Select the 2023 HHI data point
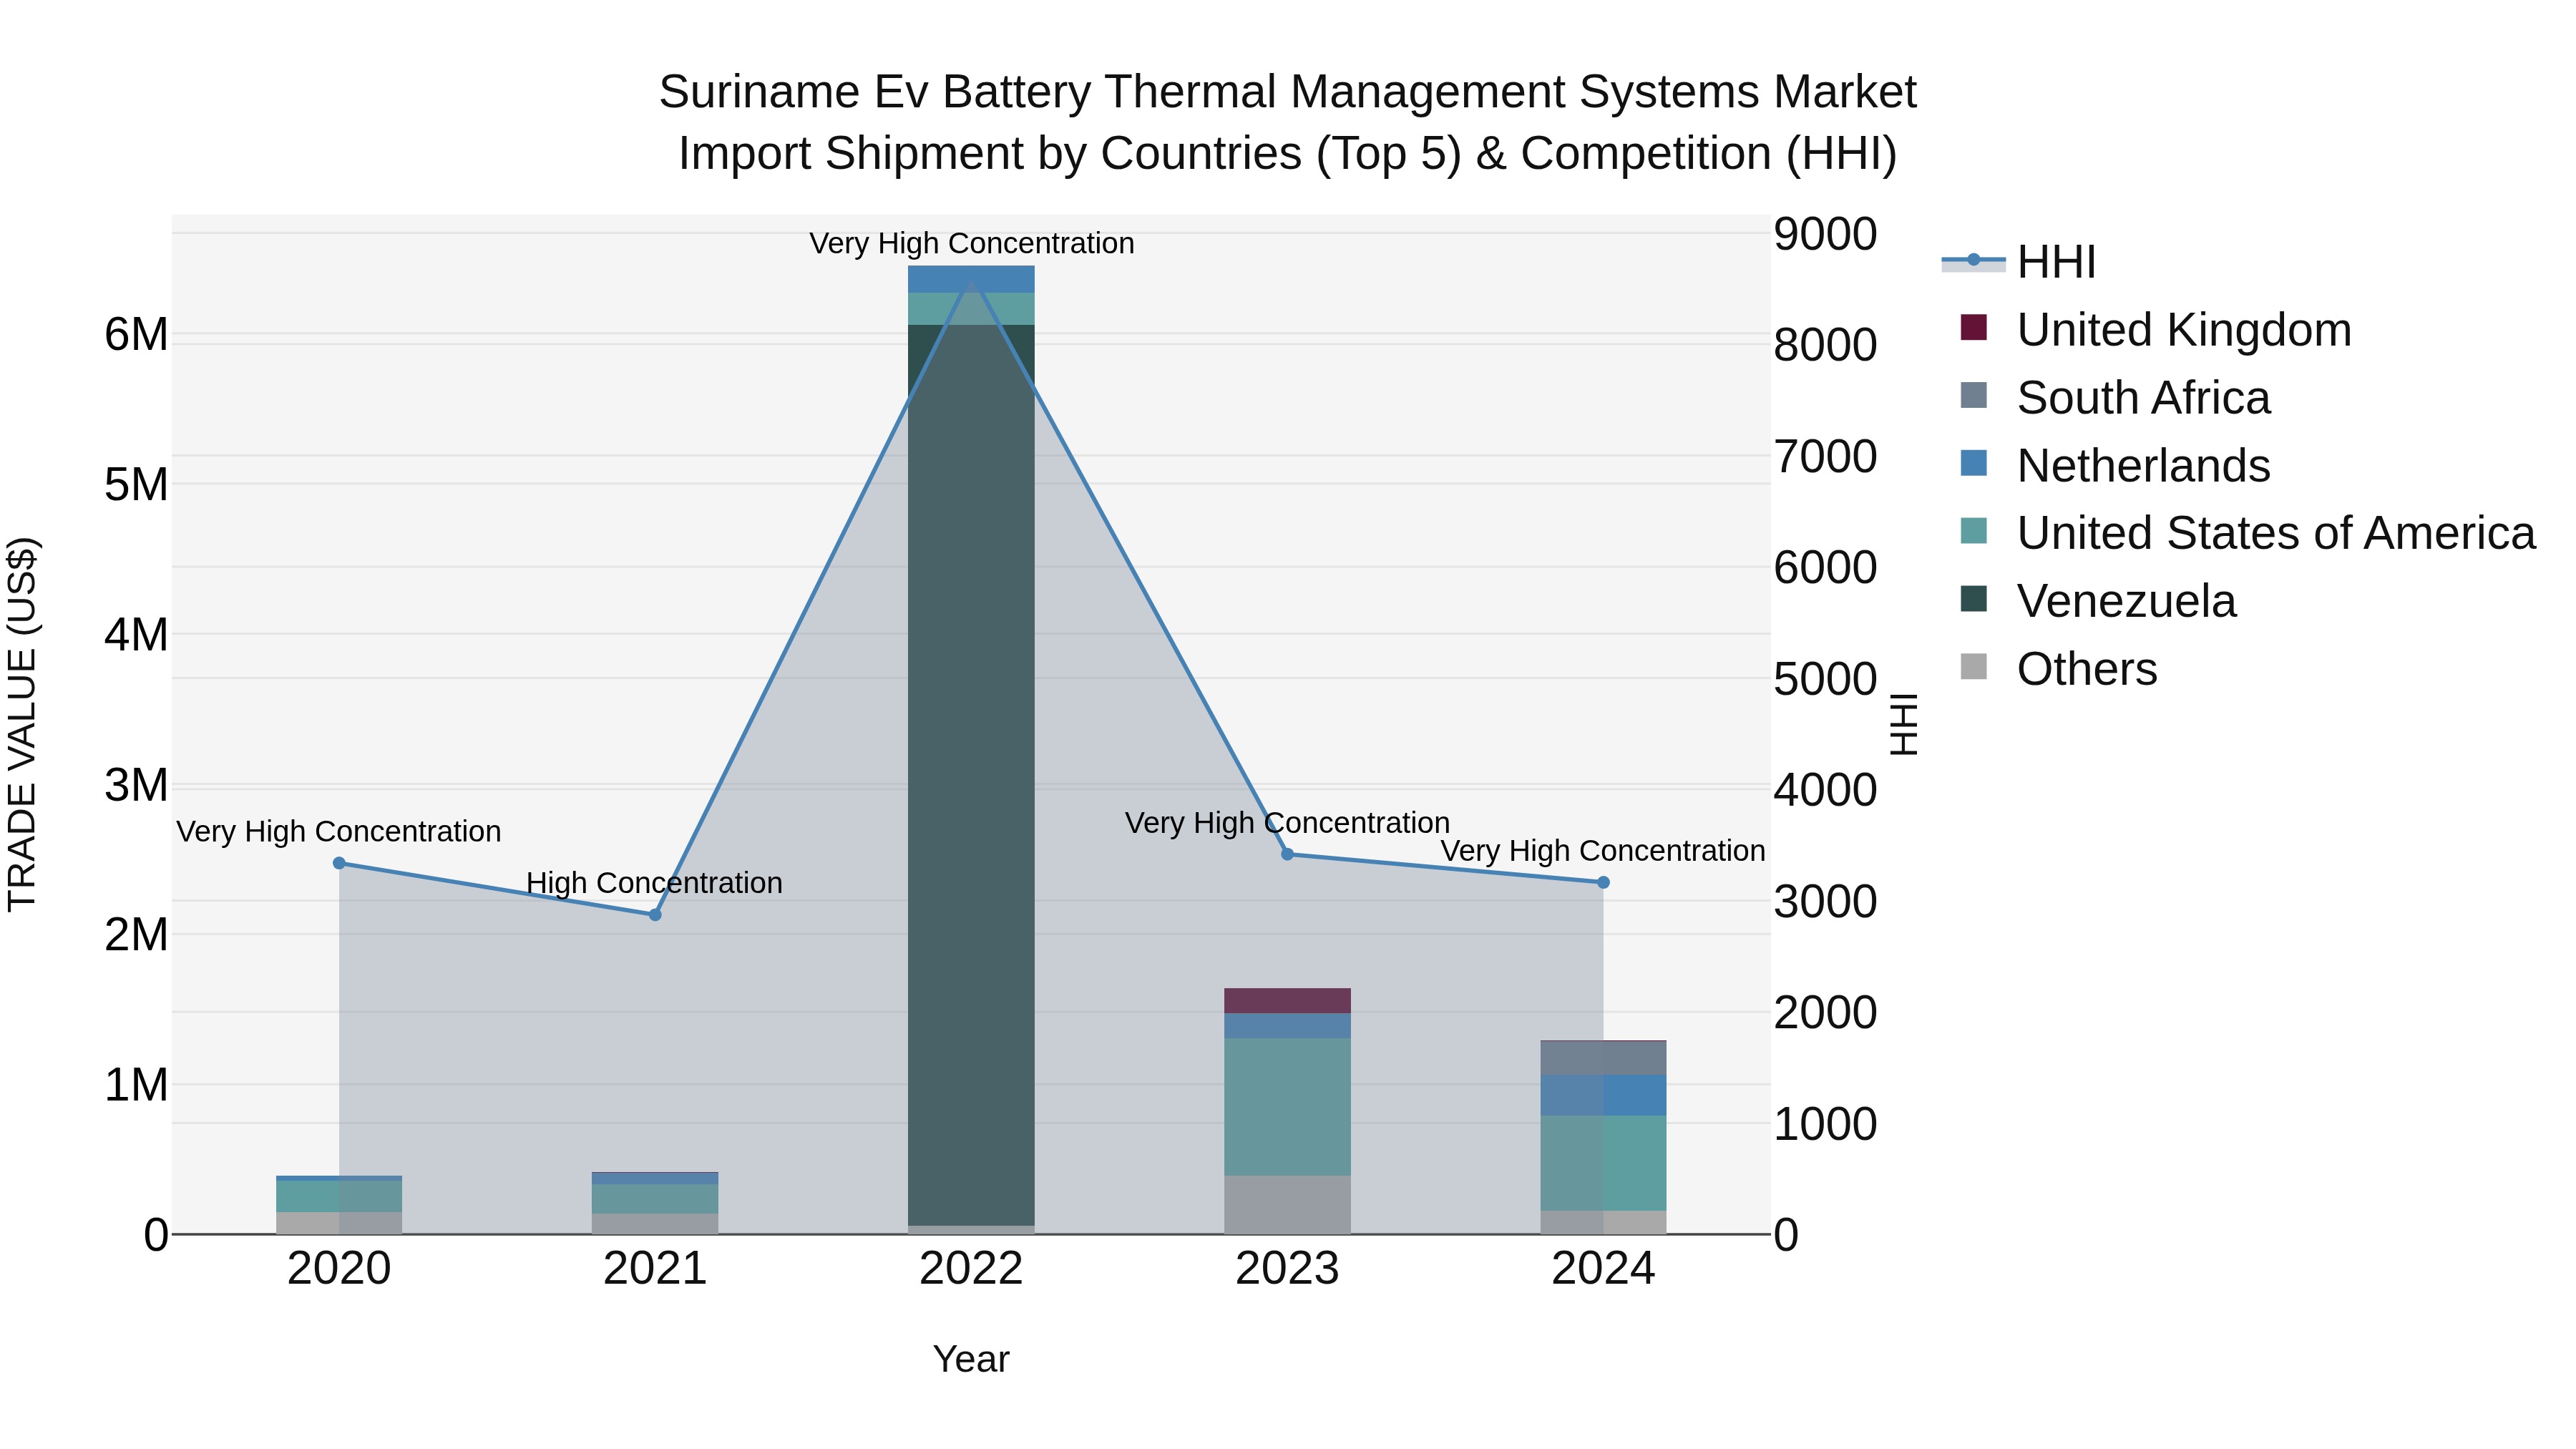 point(1288,854)
